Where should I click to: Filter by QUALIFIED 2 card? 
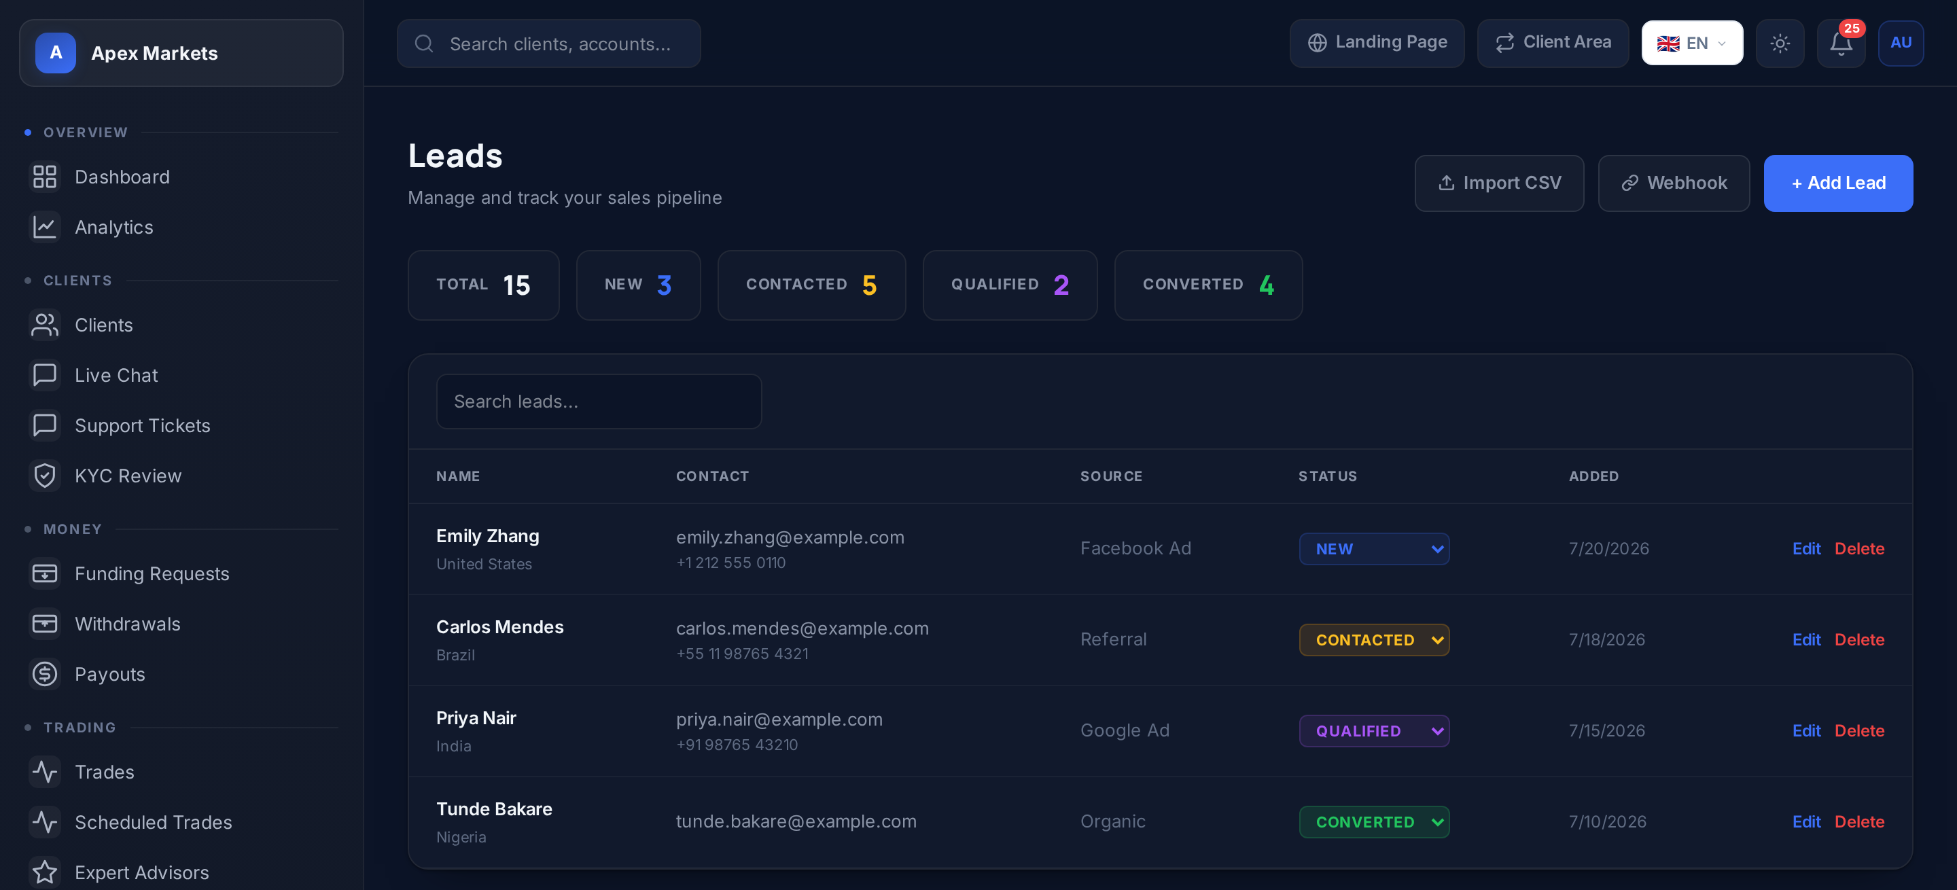tap(1010, 285)
